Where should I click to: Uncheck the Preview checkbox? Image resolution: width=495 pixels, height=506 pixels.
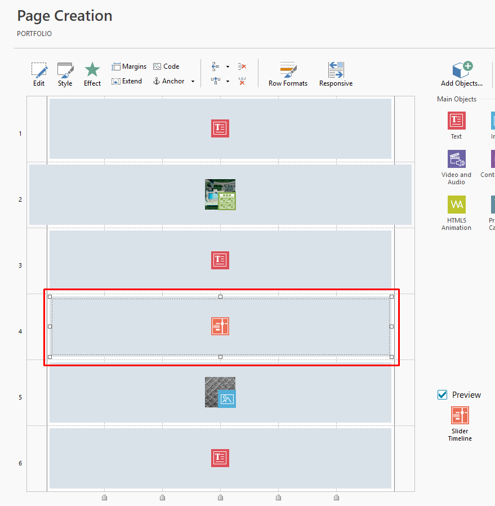tap(443, 395)
